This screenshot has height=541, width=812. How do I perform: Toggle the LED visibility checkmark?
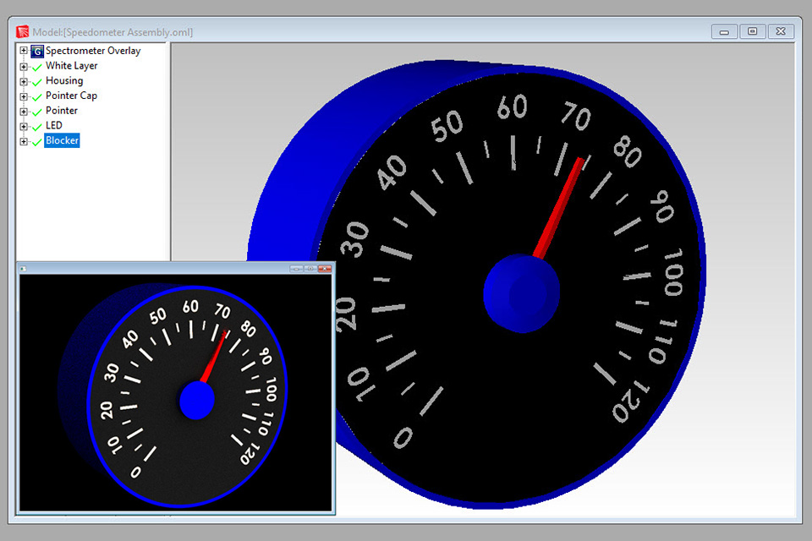tap(36, 125)
